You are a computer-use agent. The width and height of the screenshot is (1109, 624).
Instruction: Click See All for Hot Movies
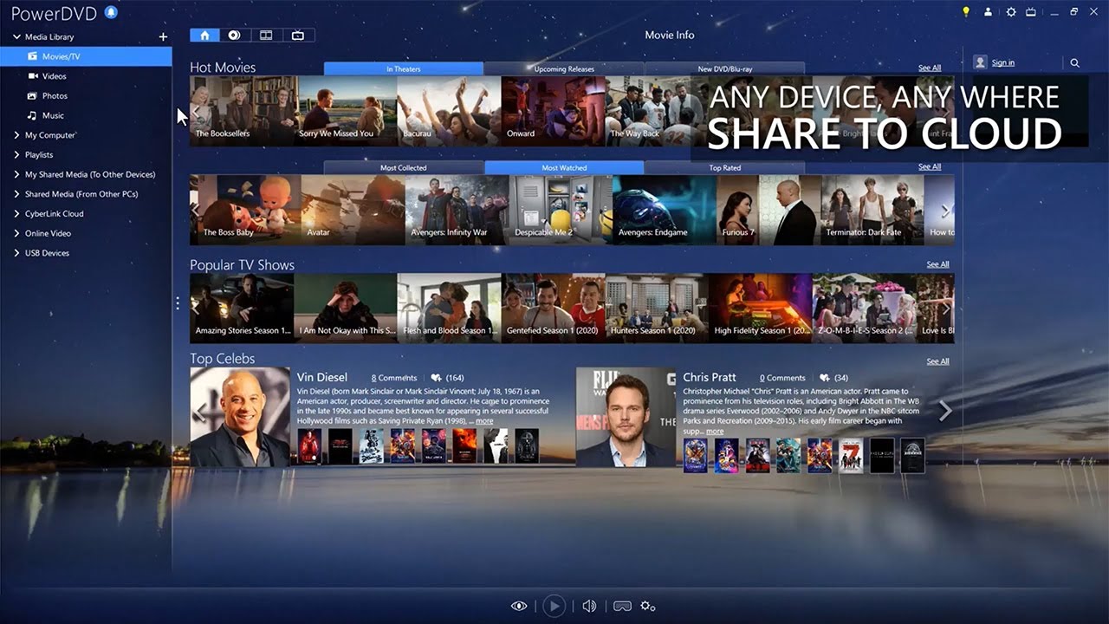coord(930,68)
